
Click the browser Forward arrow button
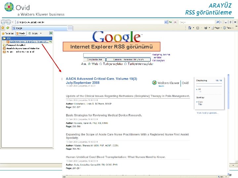point(8,22)
